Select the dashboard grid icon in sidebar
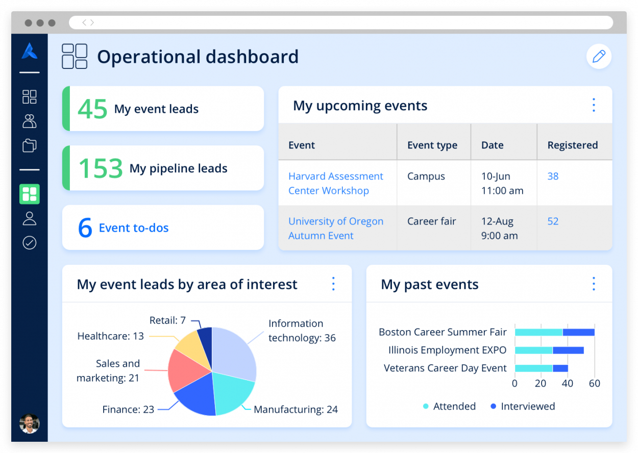 click(x=29, y=96)
